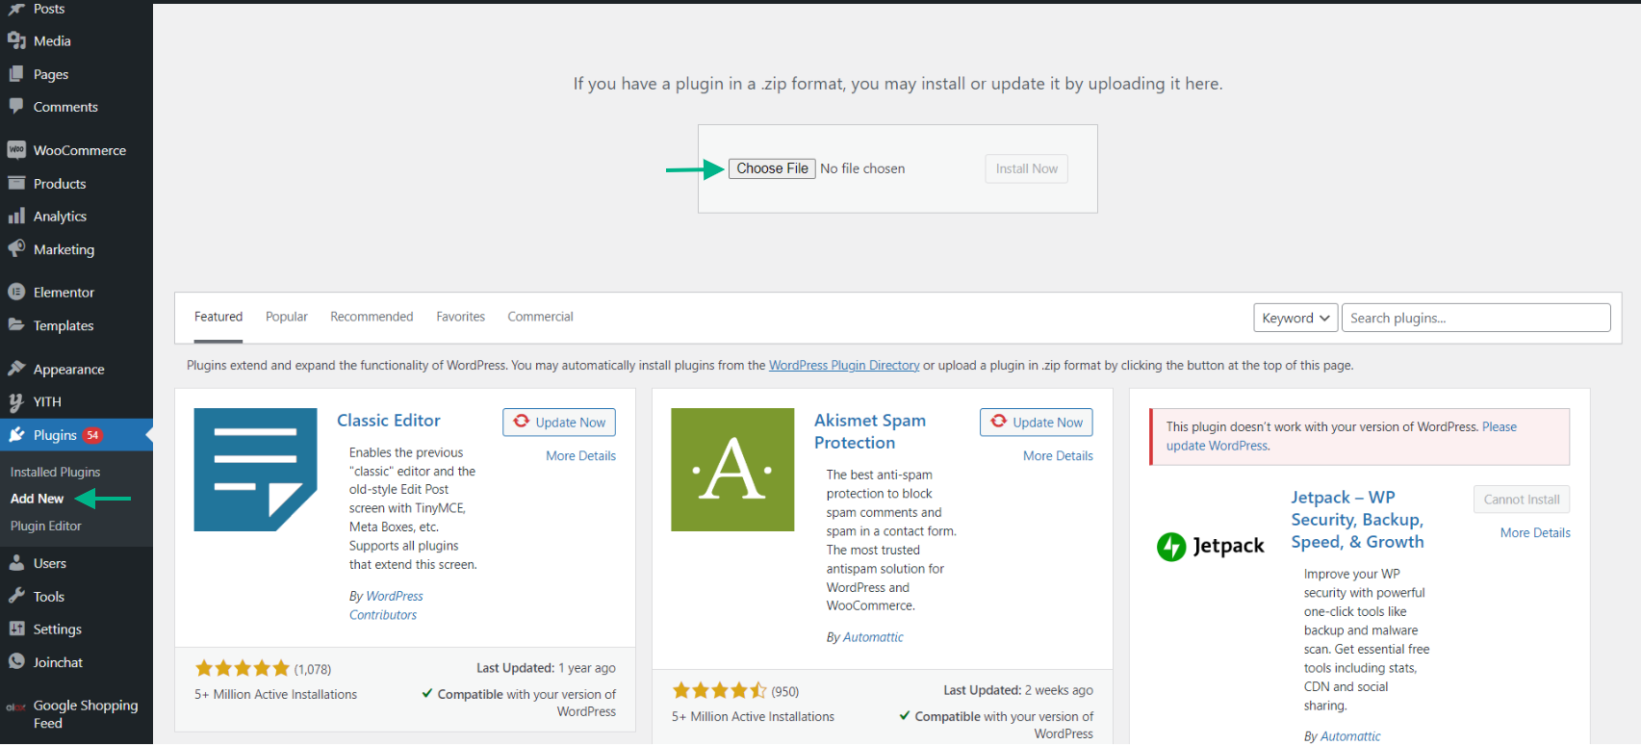Follow the WordPress Plugin Directory link
Image resolution: width=1641 pixels, height=745 pixels.
coord(844,366)
